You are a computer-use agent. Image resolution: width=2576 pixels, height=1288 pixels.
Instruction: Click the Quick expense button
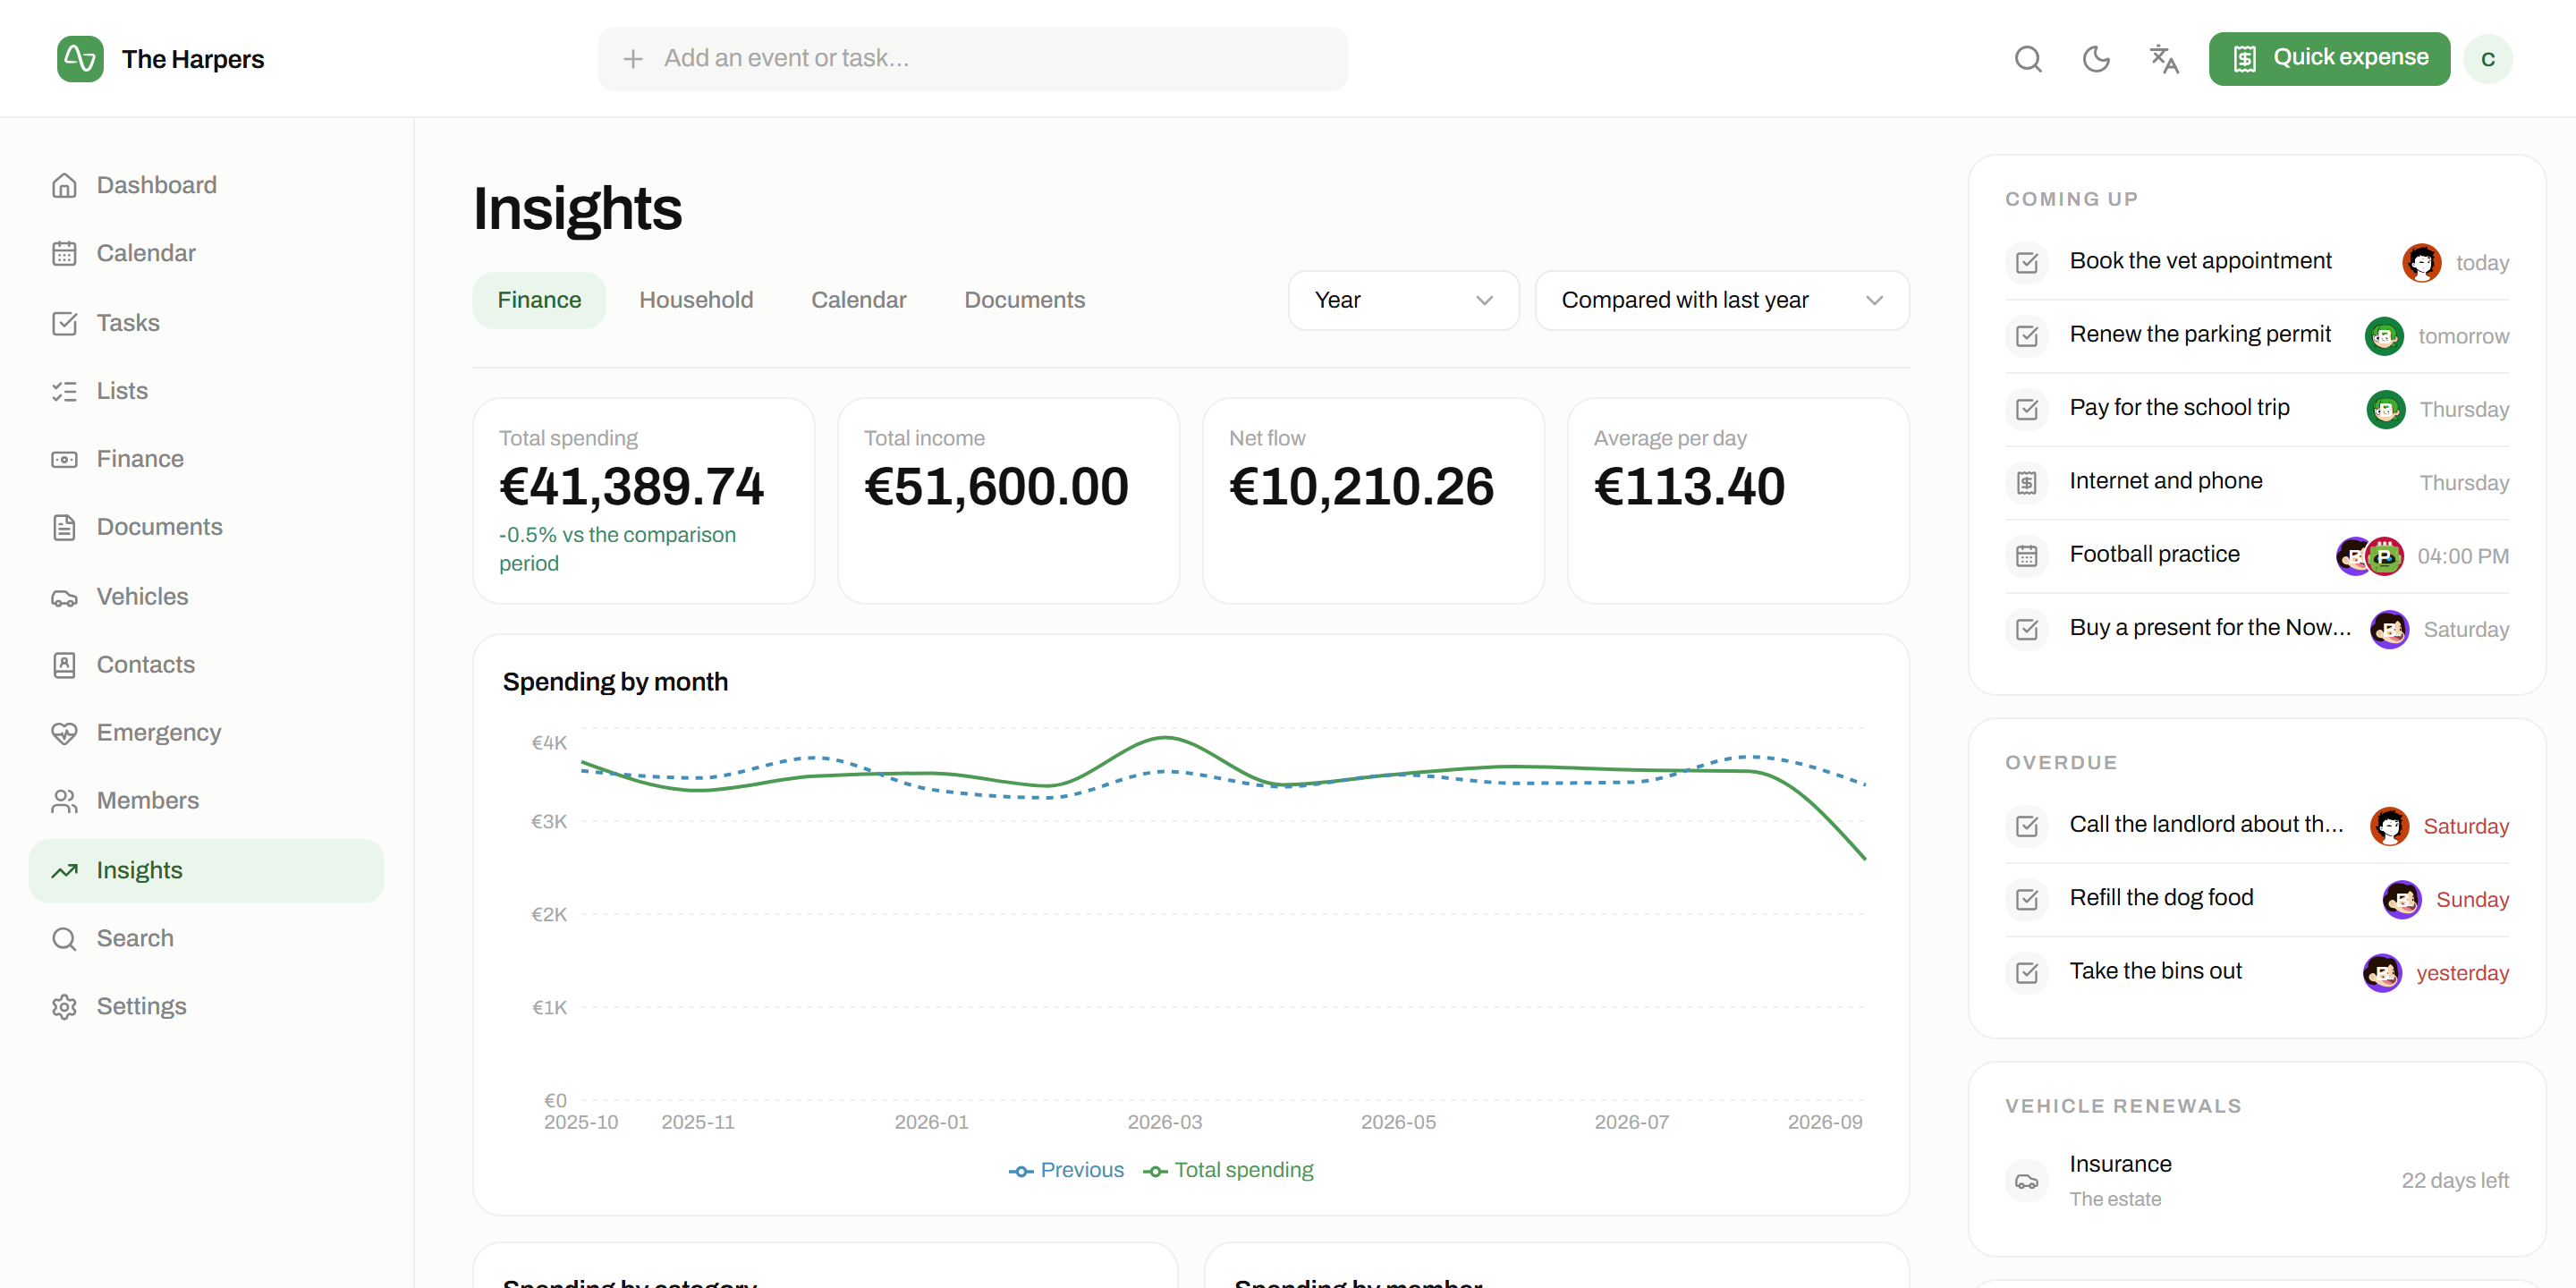point(2329,59)
